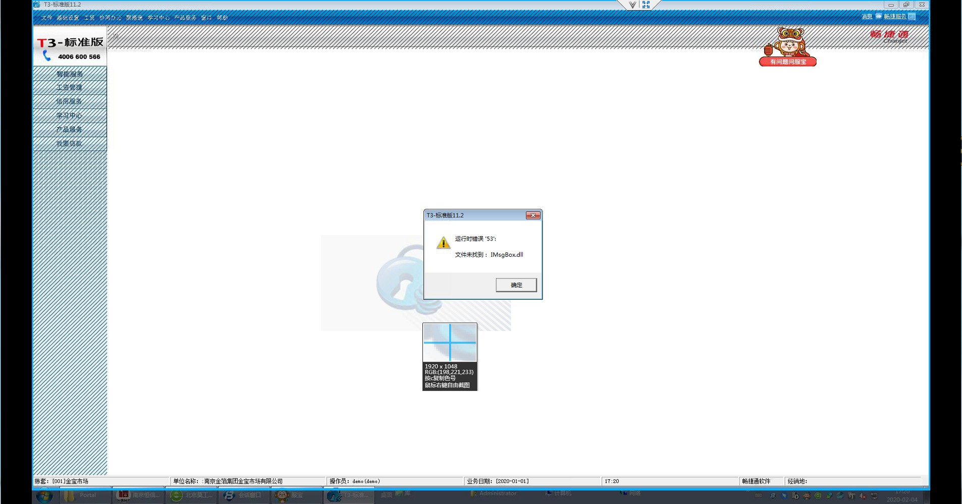Click the message bubble icon beside 消息
Screen dimensions: 962x504
pyautogui.click(x=878, y=17)
